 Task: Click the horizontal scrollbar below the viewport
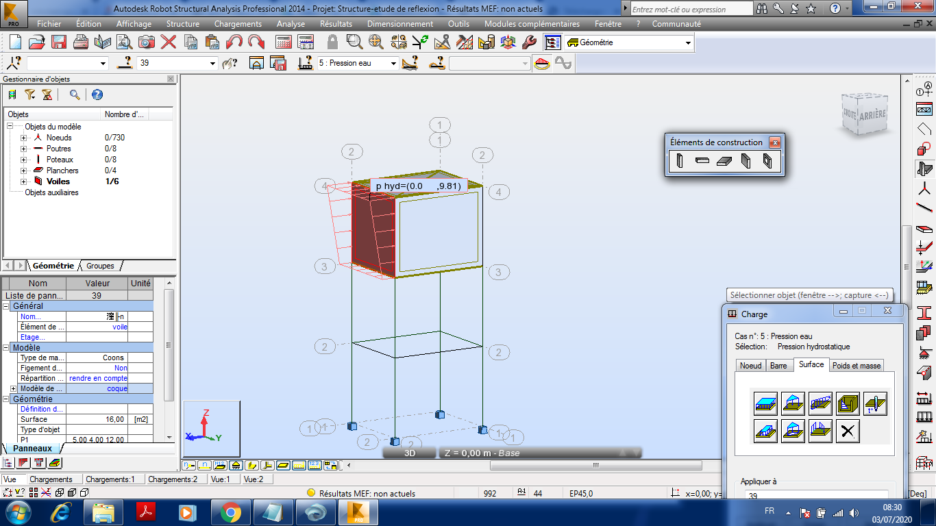point(595,466)
